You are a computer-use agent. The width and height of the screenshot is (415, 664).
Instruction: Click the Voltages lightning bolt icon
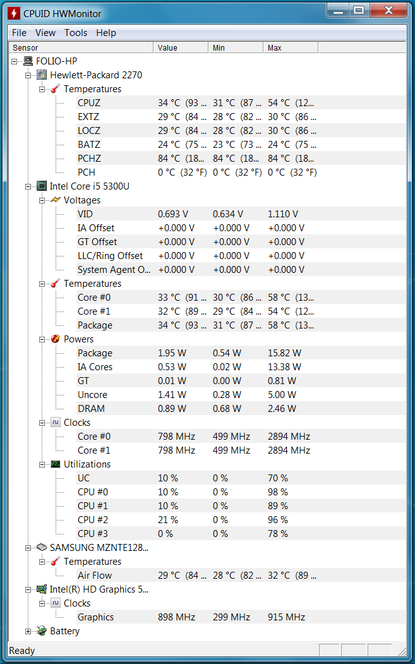56,200
